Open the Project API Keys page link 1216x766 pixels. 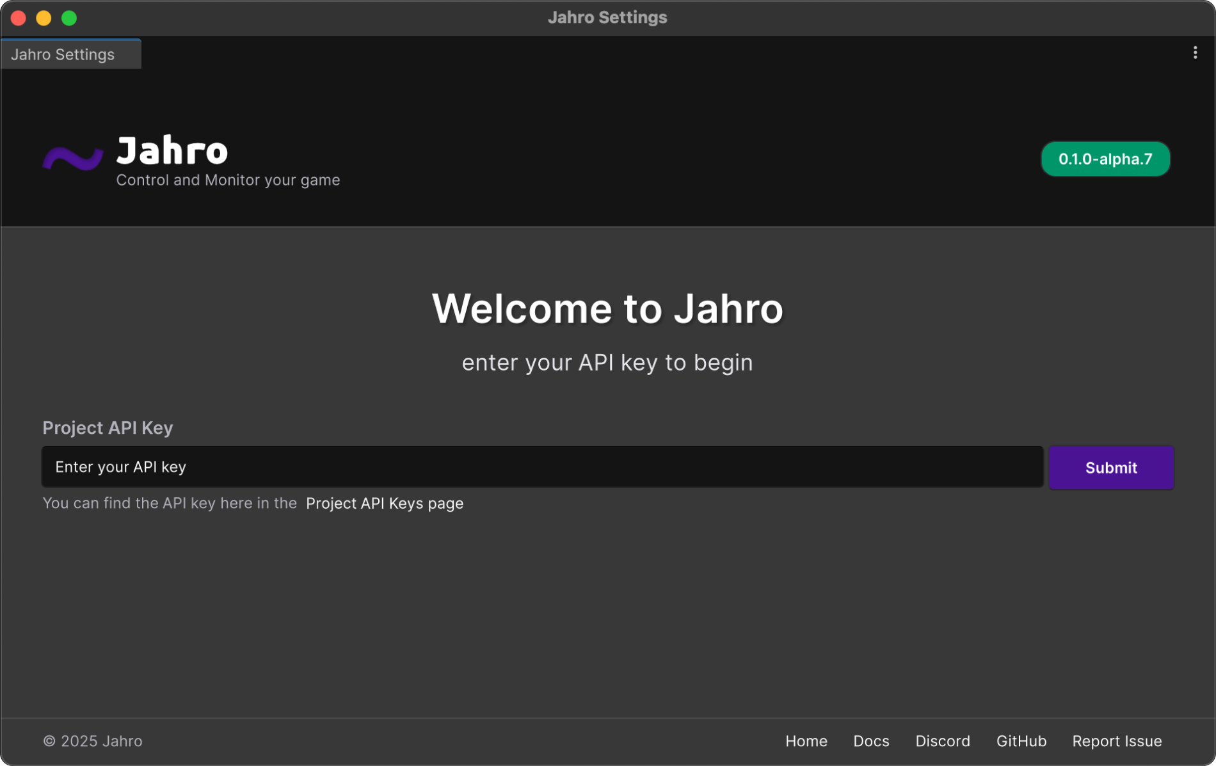[384, 504]
